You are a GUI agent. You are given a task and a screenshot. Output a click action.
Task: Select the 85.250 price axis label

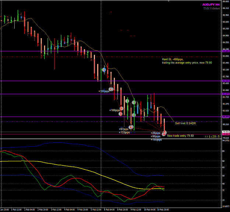226,29
